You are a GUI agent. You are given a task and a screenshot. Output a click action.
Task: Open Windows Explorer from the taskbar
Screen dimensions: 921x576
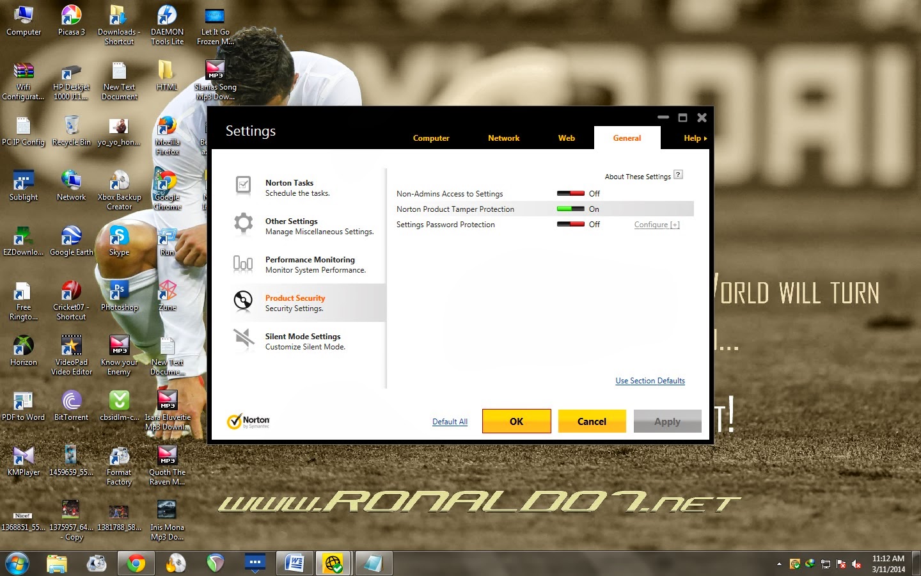tap(57, 564)
